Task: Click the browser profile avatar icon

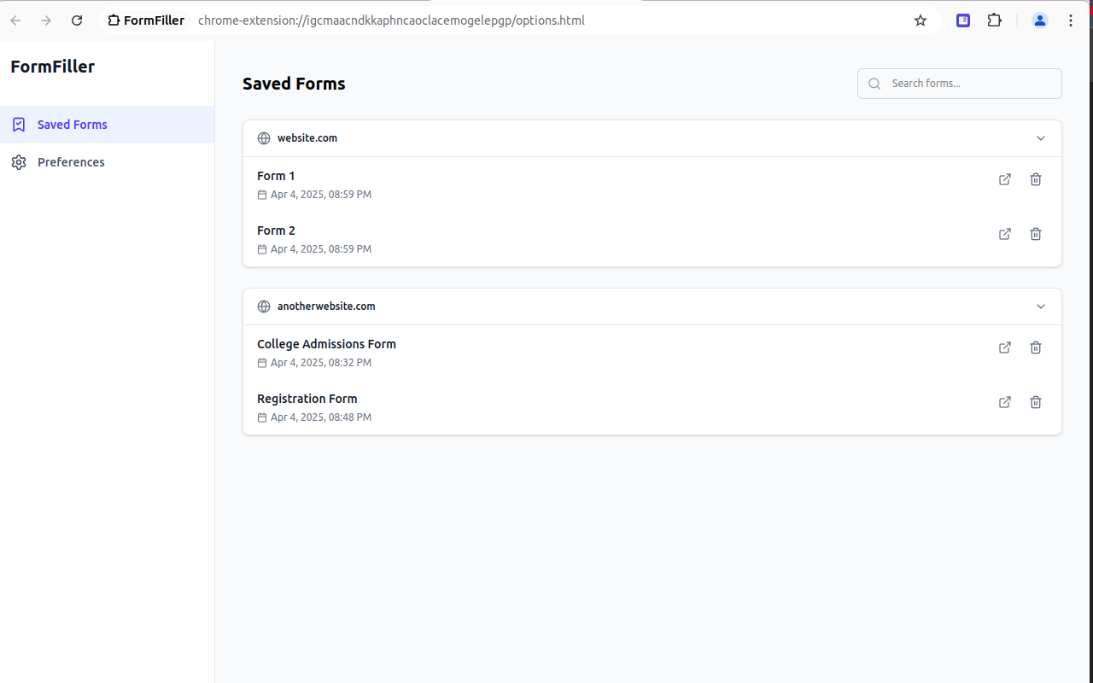Action: coord(1039,20)
